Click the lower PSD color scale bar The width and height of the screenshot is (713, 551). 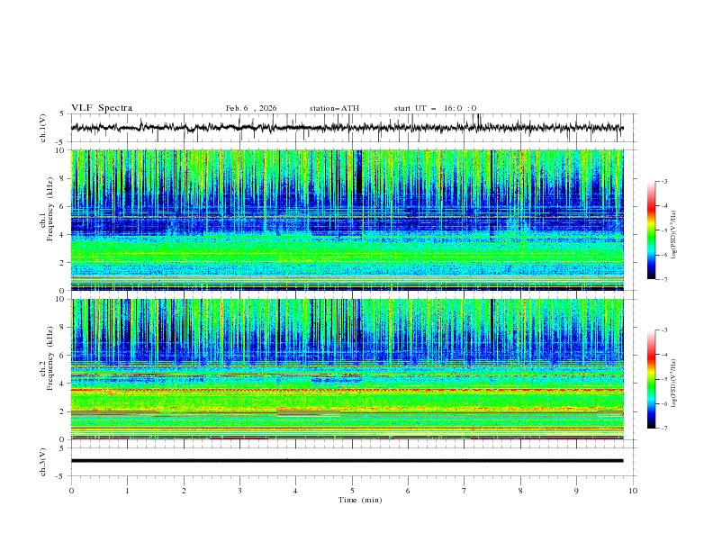tap(651, 379)
